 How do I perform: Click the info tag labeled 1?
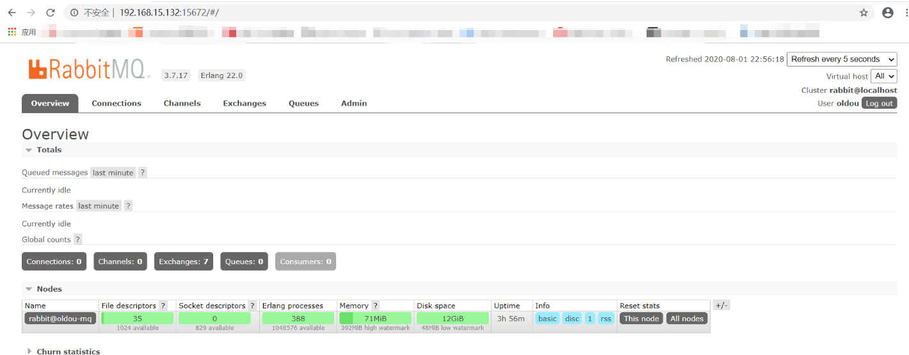[590, 319]
